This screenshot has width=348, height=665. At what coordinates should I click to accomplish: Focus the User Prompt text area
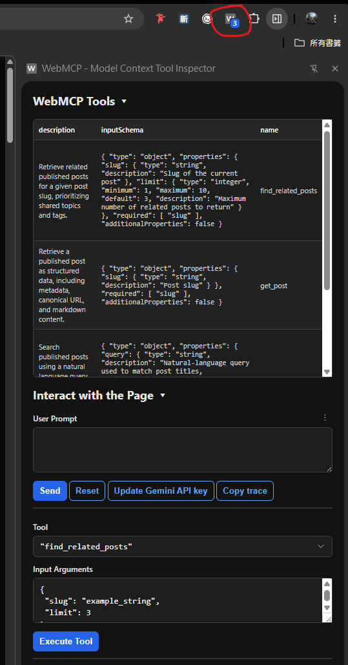pos(183,450)
